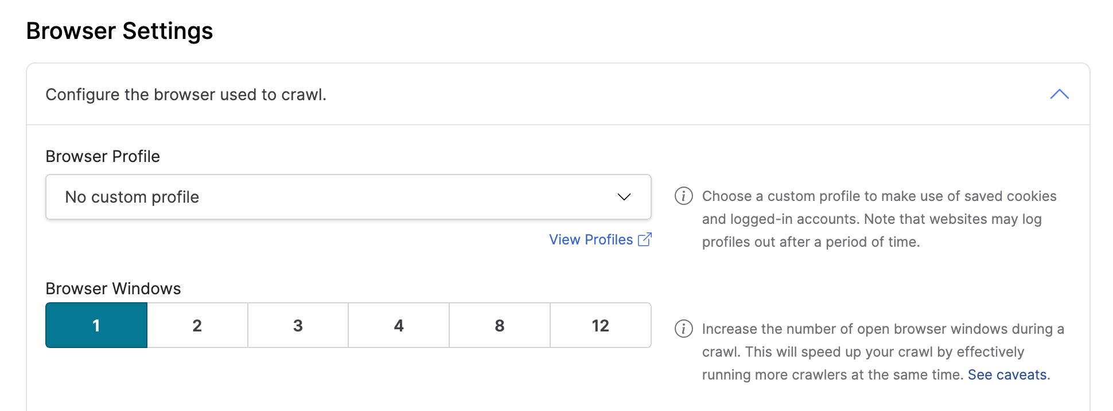Click the Browser Settings heading
This screenshot has width=1113, height=411.
click(x=120, y=30)
